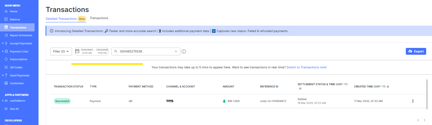Click the calendar icon for date range
Image resolution: width=432 pixels, height=125 pixels.
77,51
